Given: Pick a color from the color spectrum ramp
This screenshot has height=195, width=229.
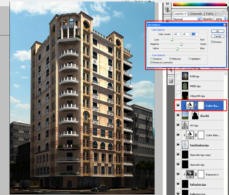Looking at the screenshot, I should (x=199, y=4).
